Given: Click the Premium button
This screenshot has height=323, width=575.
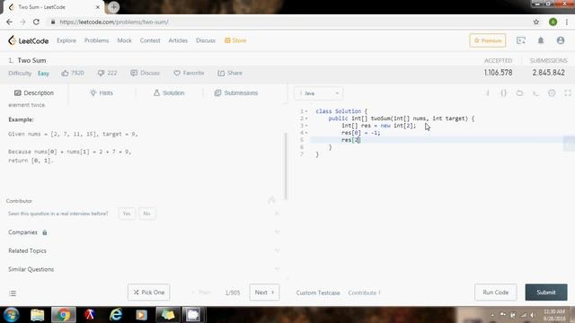Looking at the screenshot, I should [487, 40].
